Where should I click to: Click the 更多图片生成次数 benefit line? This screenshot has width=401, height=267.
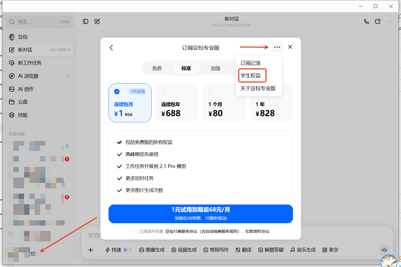[144, 190]
